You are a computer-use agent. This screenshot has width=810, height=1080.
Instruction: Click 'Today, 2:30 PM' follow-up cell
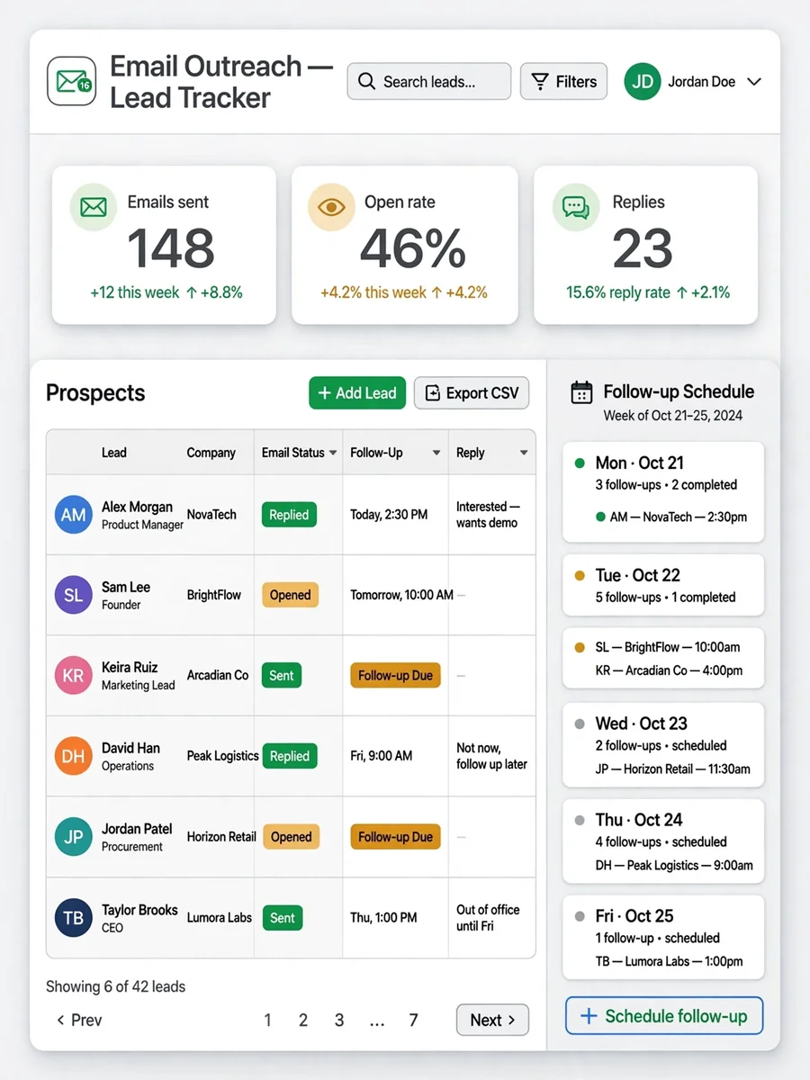(390, 515)
